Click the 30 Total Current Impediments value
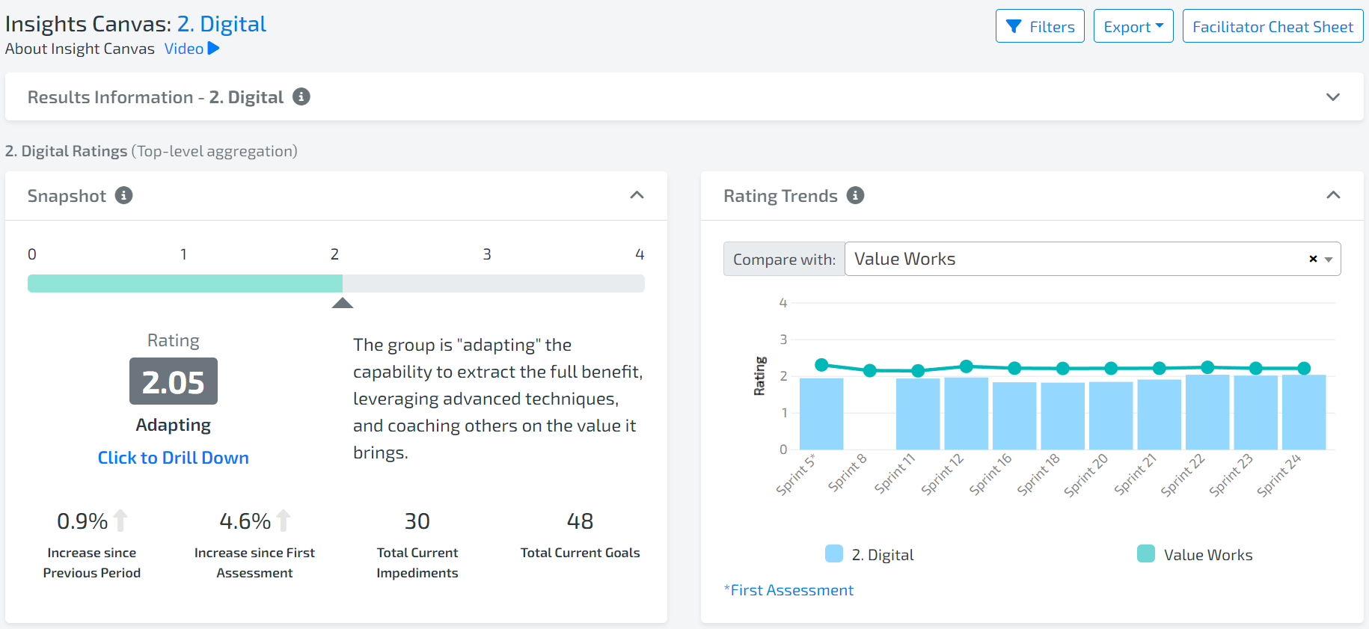 click(x=417, y=521)
